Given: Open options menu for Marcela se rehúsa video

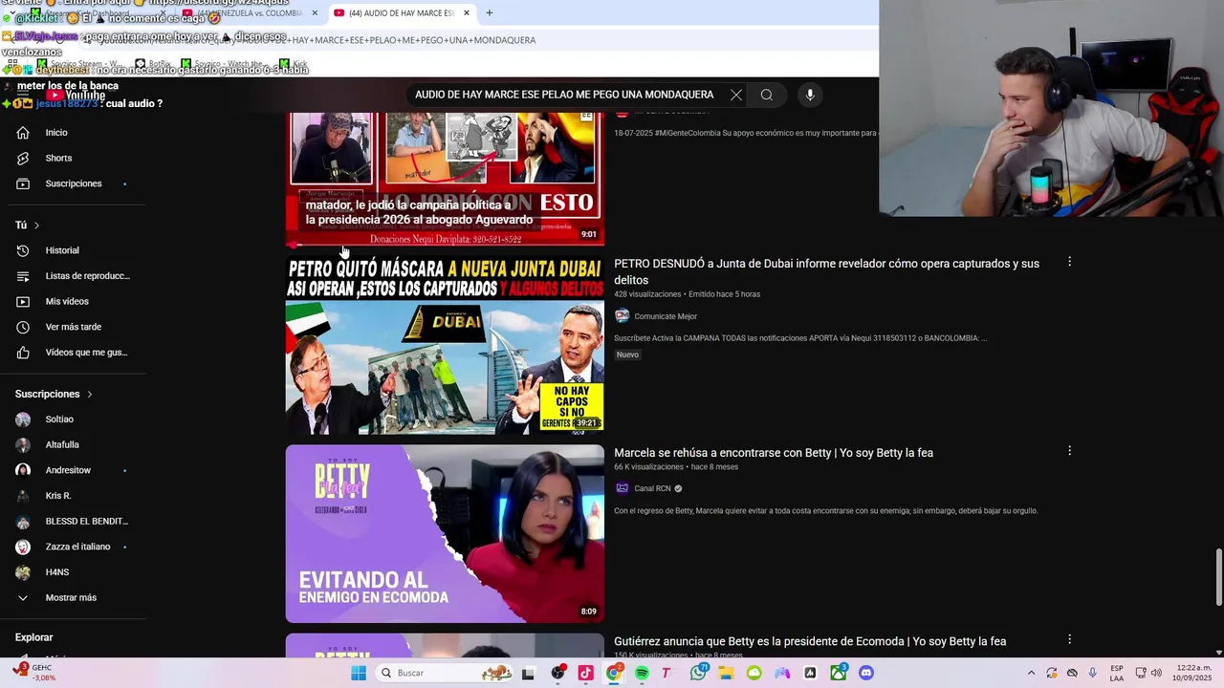Looking at the screenshot, I should coord(1069,450).
